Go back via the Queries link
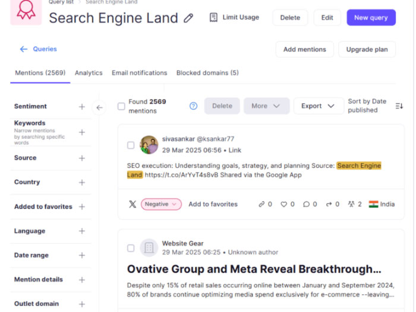This screenshot has width=416, height=312. pyautogui.click(x=45, y=49)
